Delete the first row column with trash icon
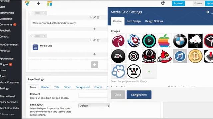Image resolution: width=213 pixels, height=119 pixels. 98,17
